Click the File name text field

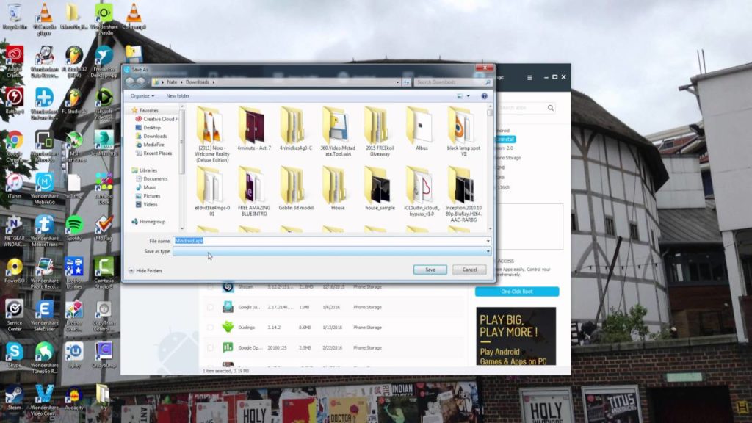[x=329, y=241]
